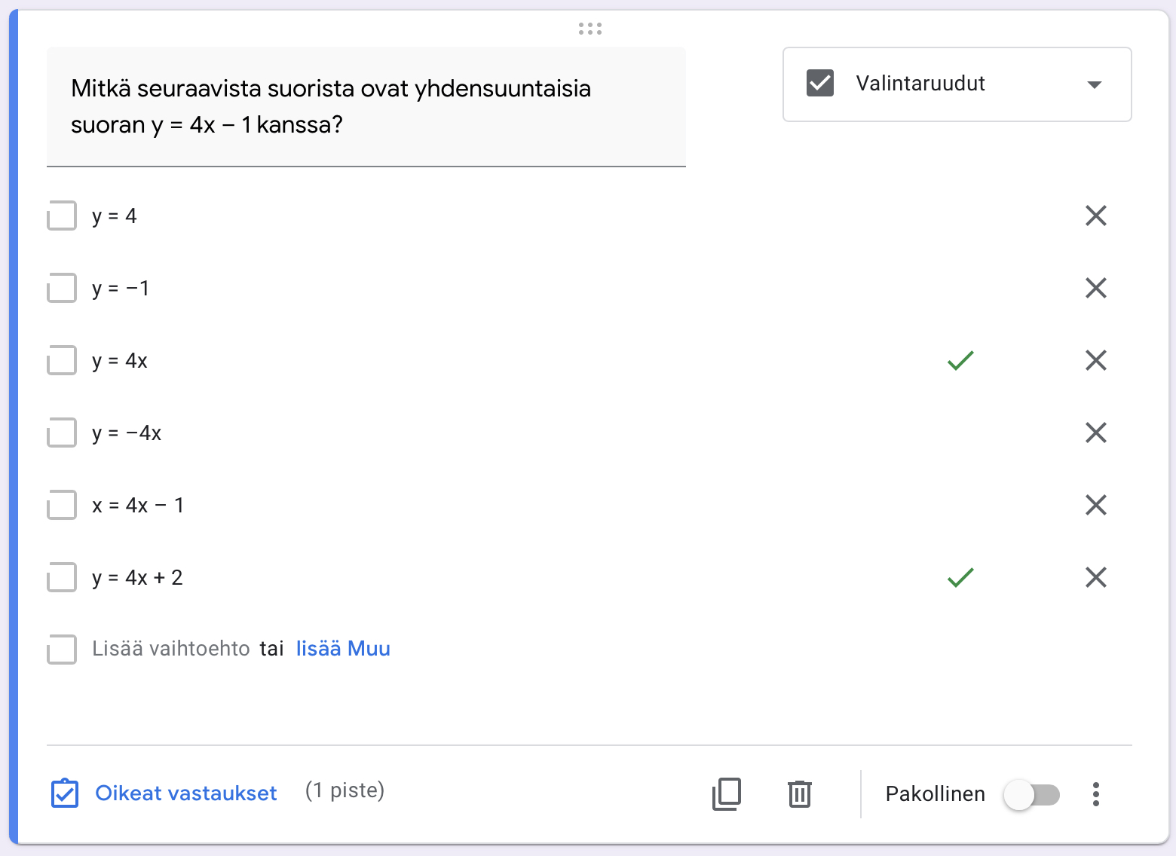Select the checkbox for y = −4x

[x=62, y=433]
